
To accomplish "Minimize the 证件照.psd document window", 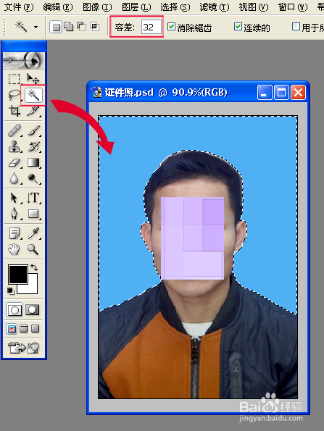I will (265, 93).
